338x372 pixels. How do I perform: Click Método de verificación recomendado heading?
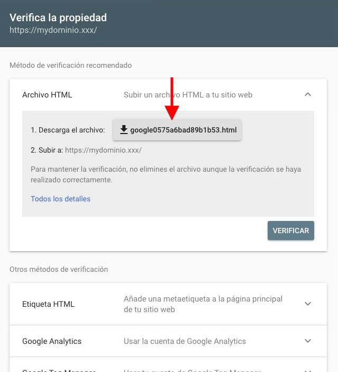(70, 65)
